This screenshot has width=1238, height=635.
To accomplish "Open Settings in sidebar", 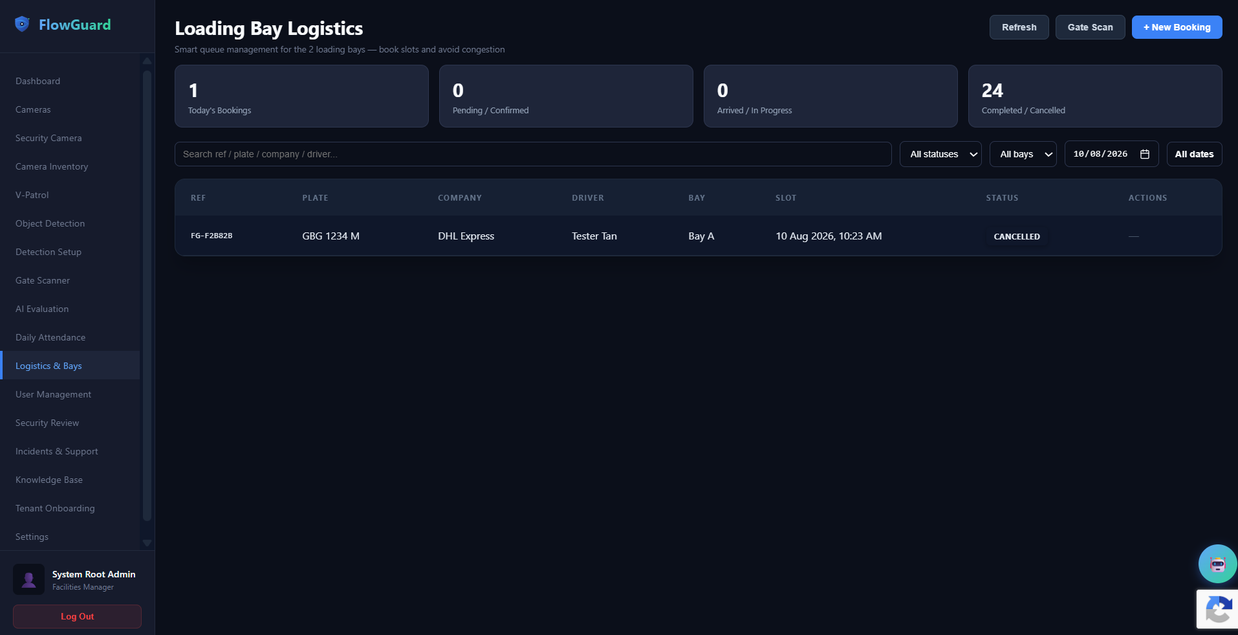I will (x=70, y=537).
